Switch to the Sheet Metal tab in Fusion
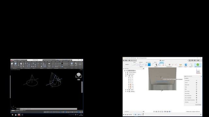The width and height of the screenshot is (209, 117). coord(148,62)
